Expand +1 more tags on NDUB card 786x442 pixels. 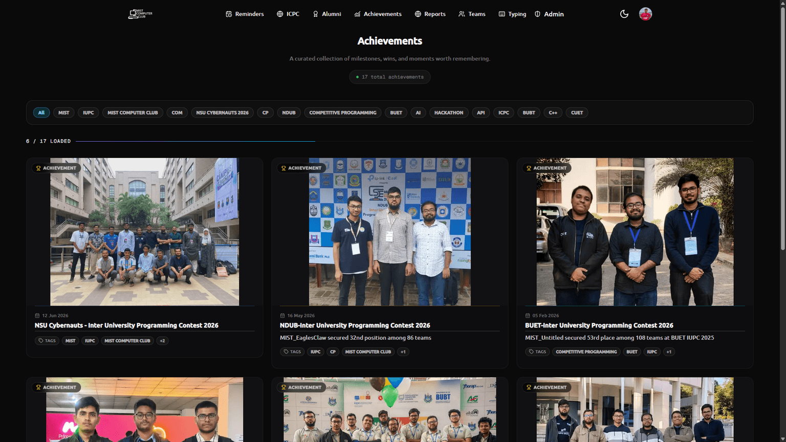tap(403, 352)
